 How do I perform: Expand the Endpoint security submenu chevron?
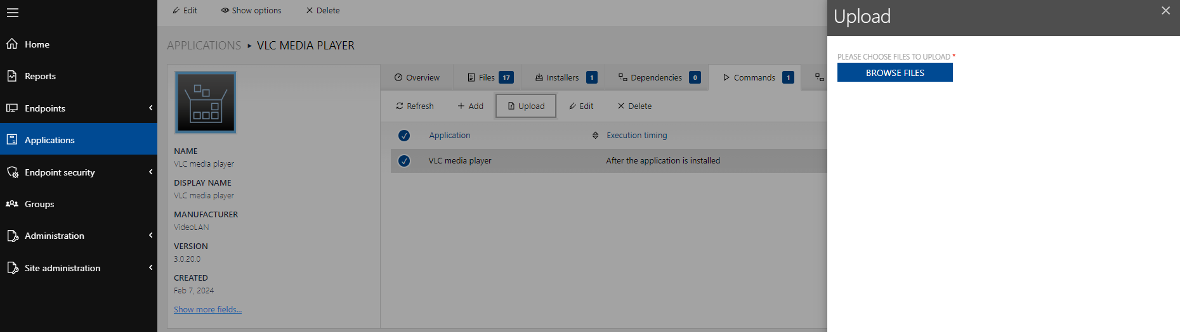click(x=150, y=172)
